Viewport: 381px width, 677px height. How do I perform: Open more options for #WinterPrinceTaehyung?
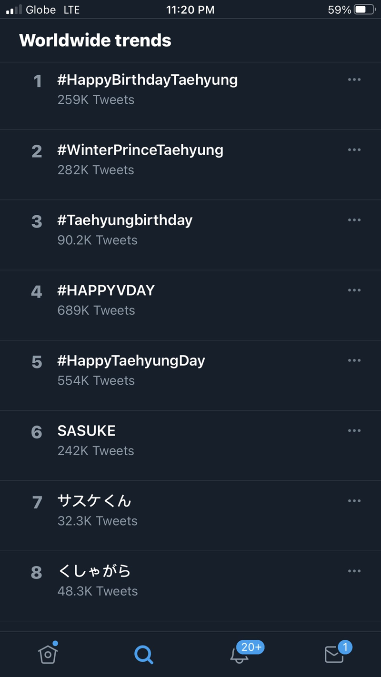(354, 149)
